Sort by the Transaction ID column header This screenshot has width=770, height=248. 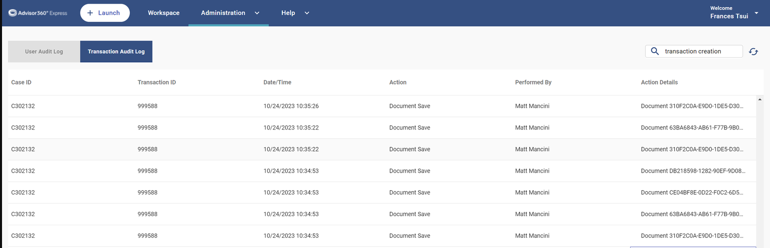coord(157,82)
